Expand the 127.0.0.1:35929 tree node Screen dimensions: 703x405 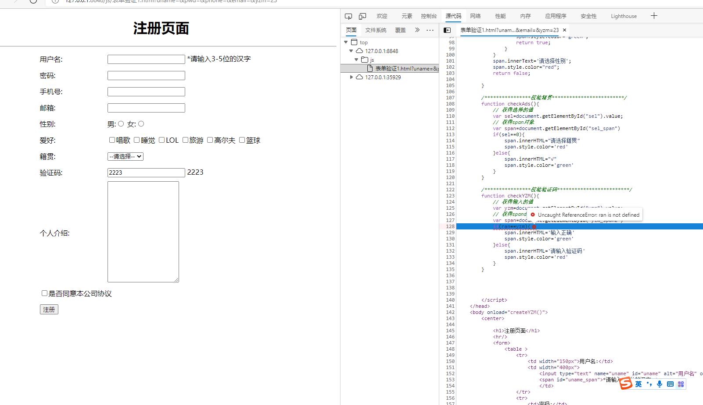click(x=351, y=77)
